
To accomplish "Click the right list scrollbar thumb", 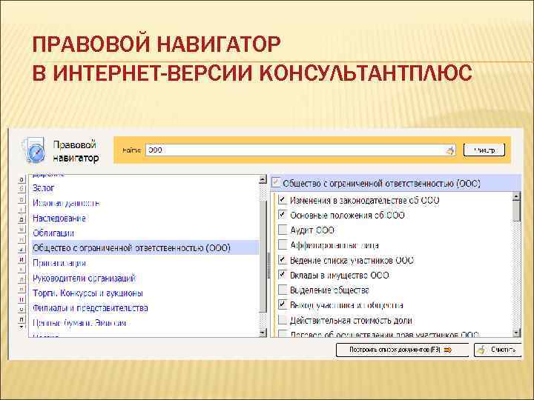I will point(516,211).
